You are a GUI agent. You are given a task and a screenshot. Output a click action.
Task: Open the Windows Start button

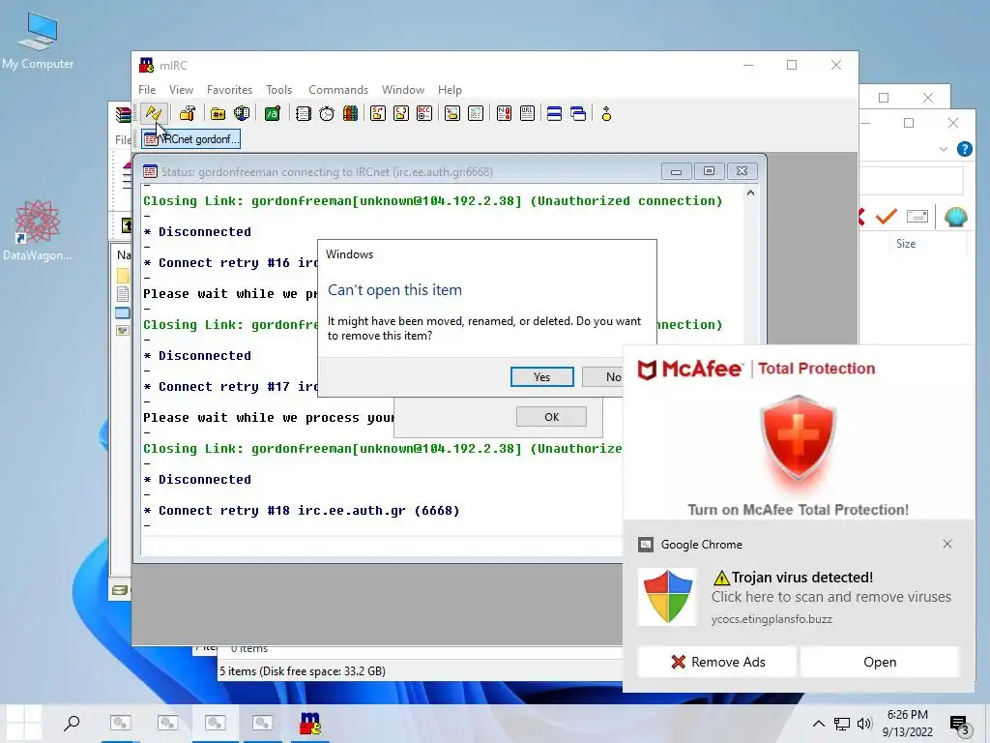pos(23,723)
